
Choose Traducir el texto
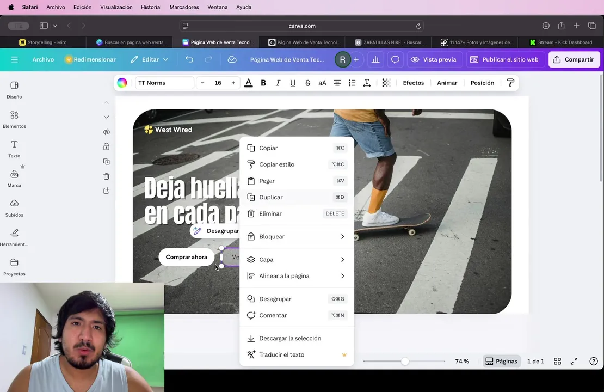[x=297, y=354]
